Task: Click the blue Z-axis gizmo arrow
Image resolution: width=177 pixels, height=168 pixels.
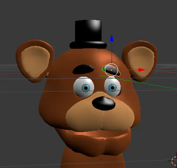Action: pyautogui.click(x=111, y=38)
